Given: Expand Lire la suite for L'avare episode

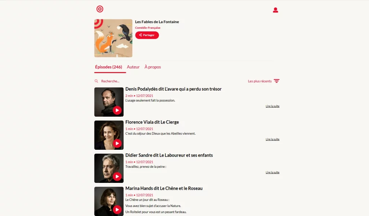Looking at the screenshot, I should point(272,106).
